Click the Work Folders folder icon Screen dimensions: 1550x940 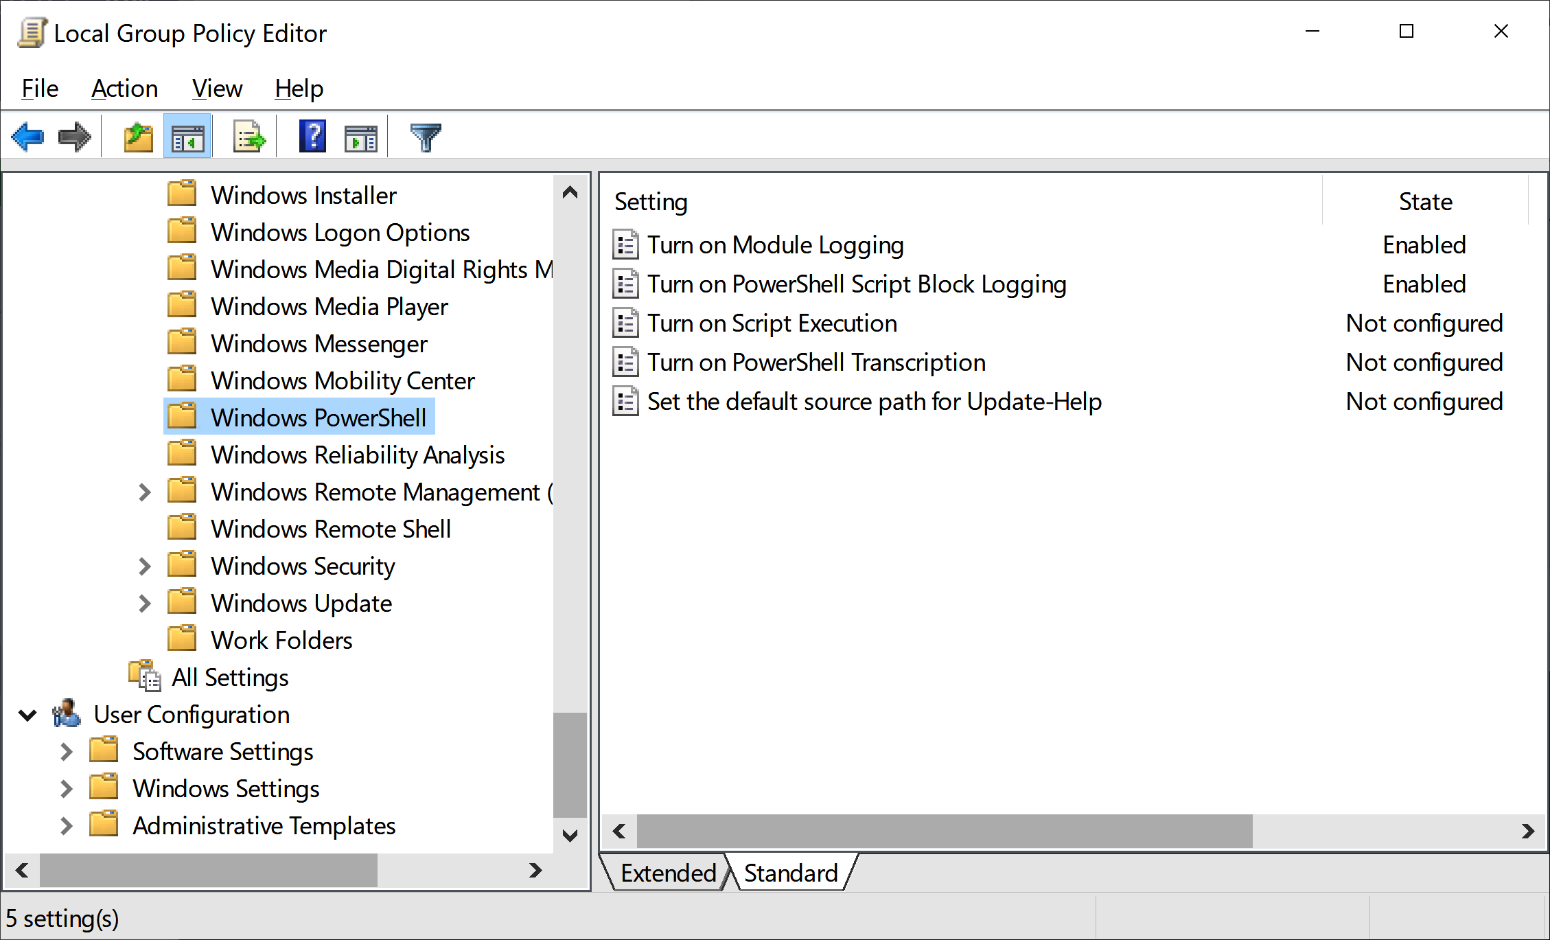183,639
